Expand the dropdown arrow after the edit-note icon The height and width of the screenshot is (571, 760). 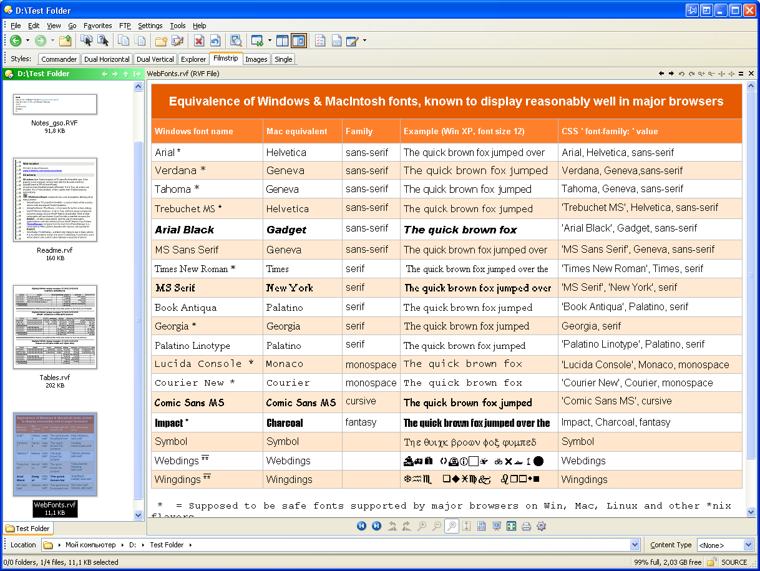pos(364,41)
